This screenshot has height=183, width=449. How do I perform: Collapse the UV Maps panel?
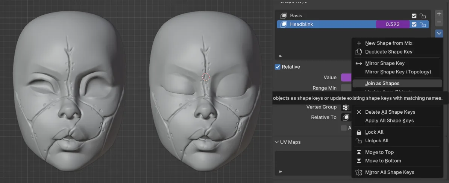pos(277,142)
